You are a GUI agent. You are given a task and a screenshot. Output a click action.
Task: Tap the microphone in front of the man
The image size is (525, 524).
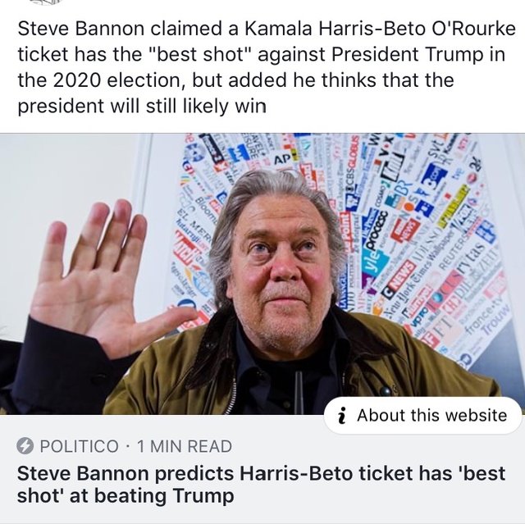click(299, 392)
